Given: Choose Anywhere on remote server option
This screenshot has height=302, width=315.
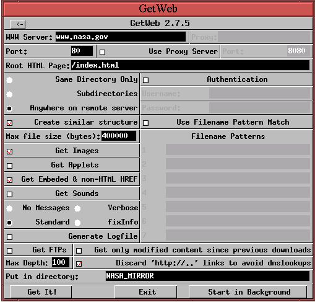Looking at the screenshot, I should tap(9, 109).
